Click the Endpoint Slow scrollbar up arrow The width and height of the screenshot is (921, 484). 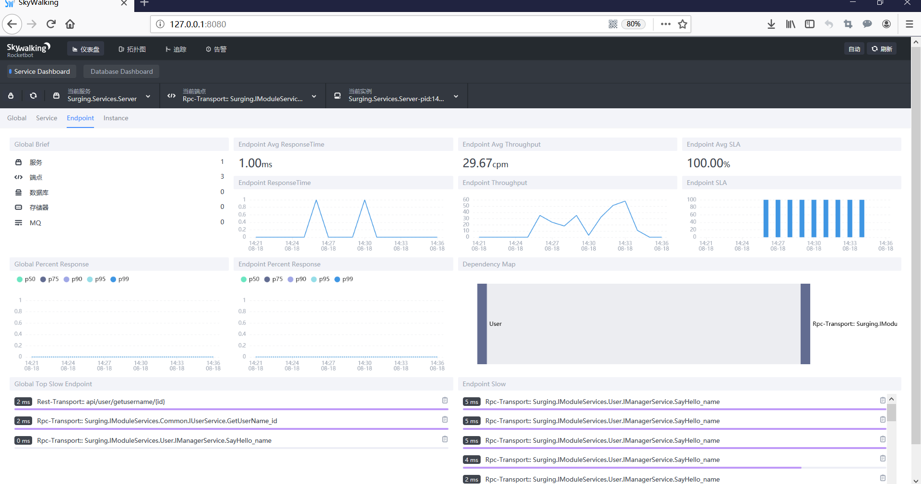891,399
